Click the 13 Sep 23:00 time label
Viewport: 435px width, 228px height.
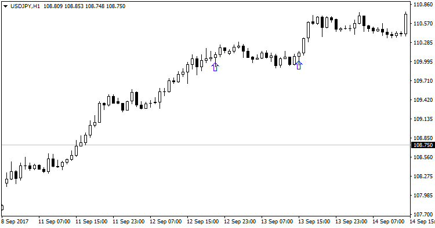(x=351, y=222)
